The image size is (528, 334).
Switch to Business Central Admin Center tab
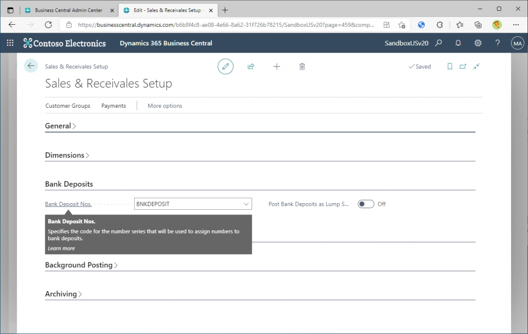tap(68, 10)
